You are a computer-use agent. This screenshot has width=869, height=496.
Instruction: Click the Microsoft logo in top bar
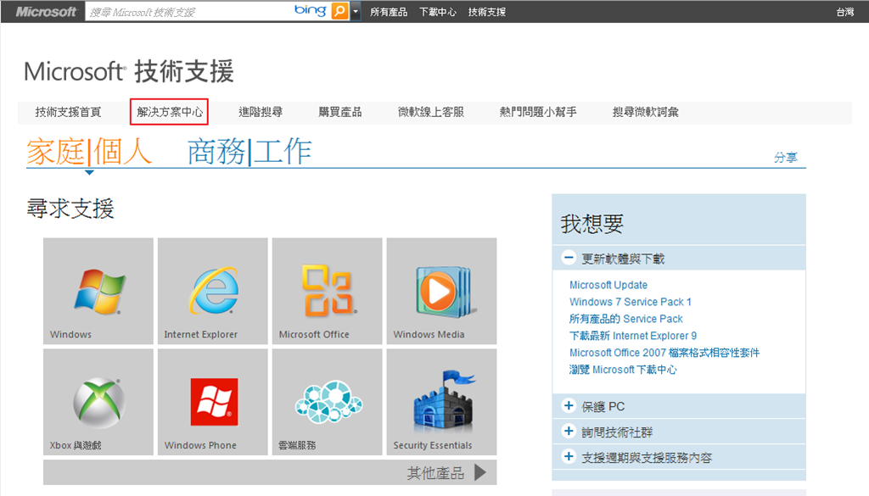46,12
